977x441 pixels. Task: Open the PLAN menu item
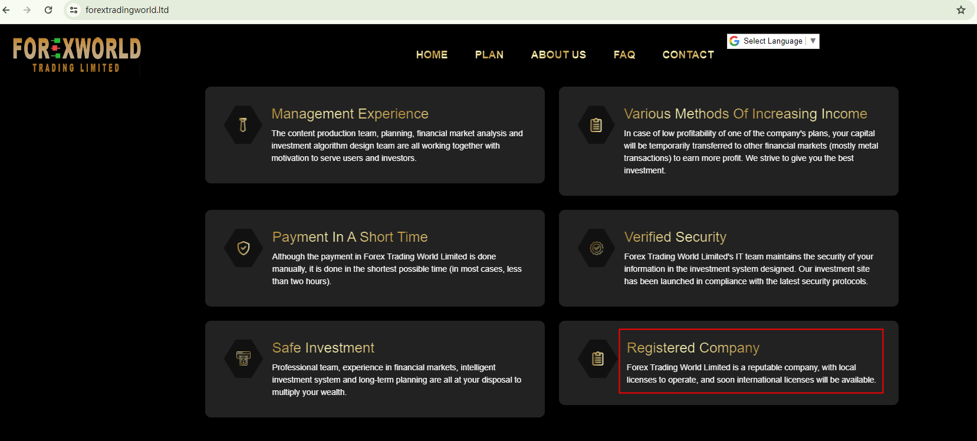click(x=489, y=55)
